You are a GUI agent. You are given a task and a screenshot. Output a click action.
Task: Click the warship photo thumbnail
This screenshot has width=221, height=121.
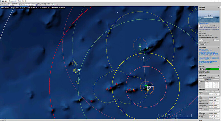click(209, 16)
